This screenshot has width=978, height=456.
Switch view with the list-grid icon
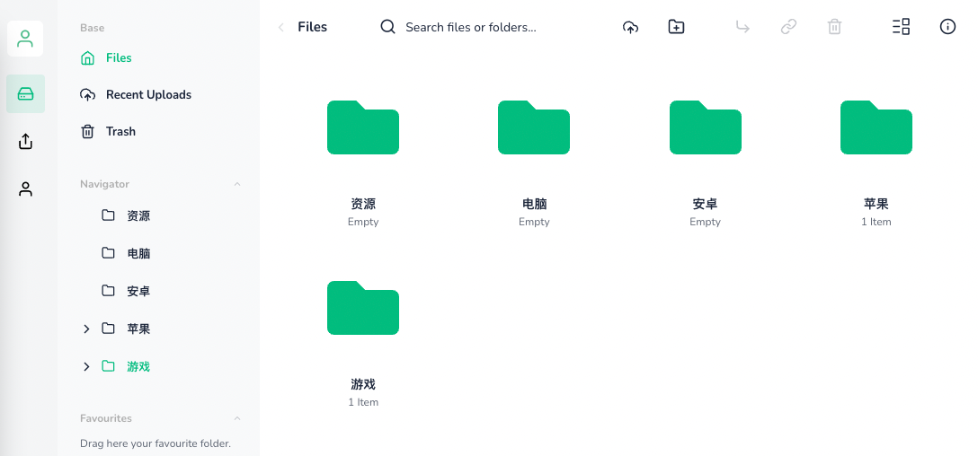[902, 27]
